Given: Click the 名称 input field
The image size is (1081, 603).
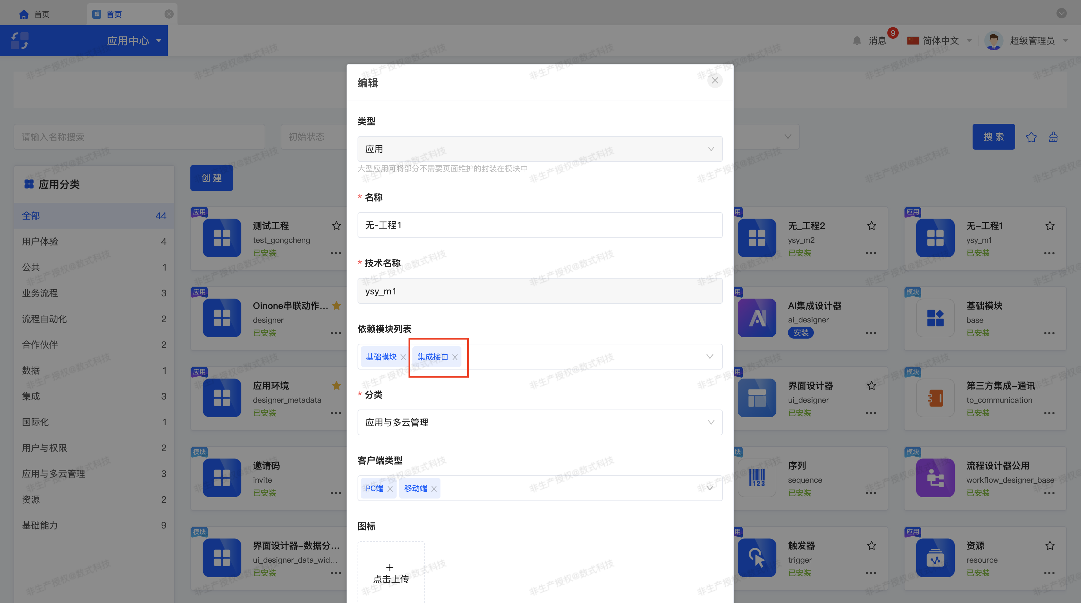Looking at the screenshot, I should [x=540, y=225].
